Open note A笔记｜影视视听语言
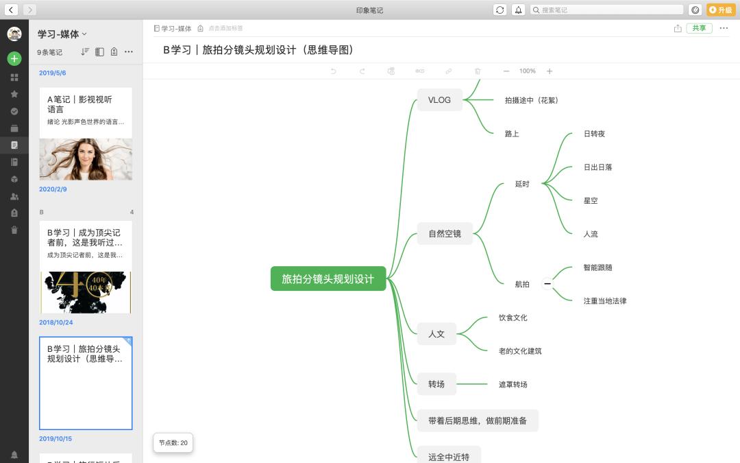Image resolution: width=740 pixels, height=463 pixels. point(86,134)
